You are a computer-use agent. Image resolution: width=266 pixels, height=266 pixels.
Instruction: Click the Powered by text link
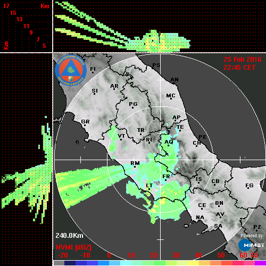251,236
